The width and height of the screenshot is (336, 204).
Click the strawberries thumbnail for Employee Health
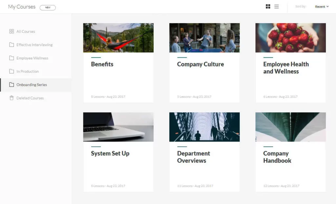[291, 38]
